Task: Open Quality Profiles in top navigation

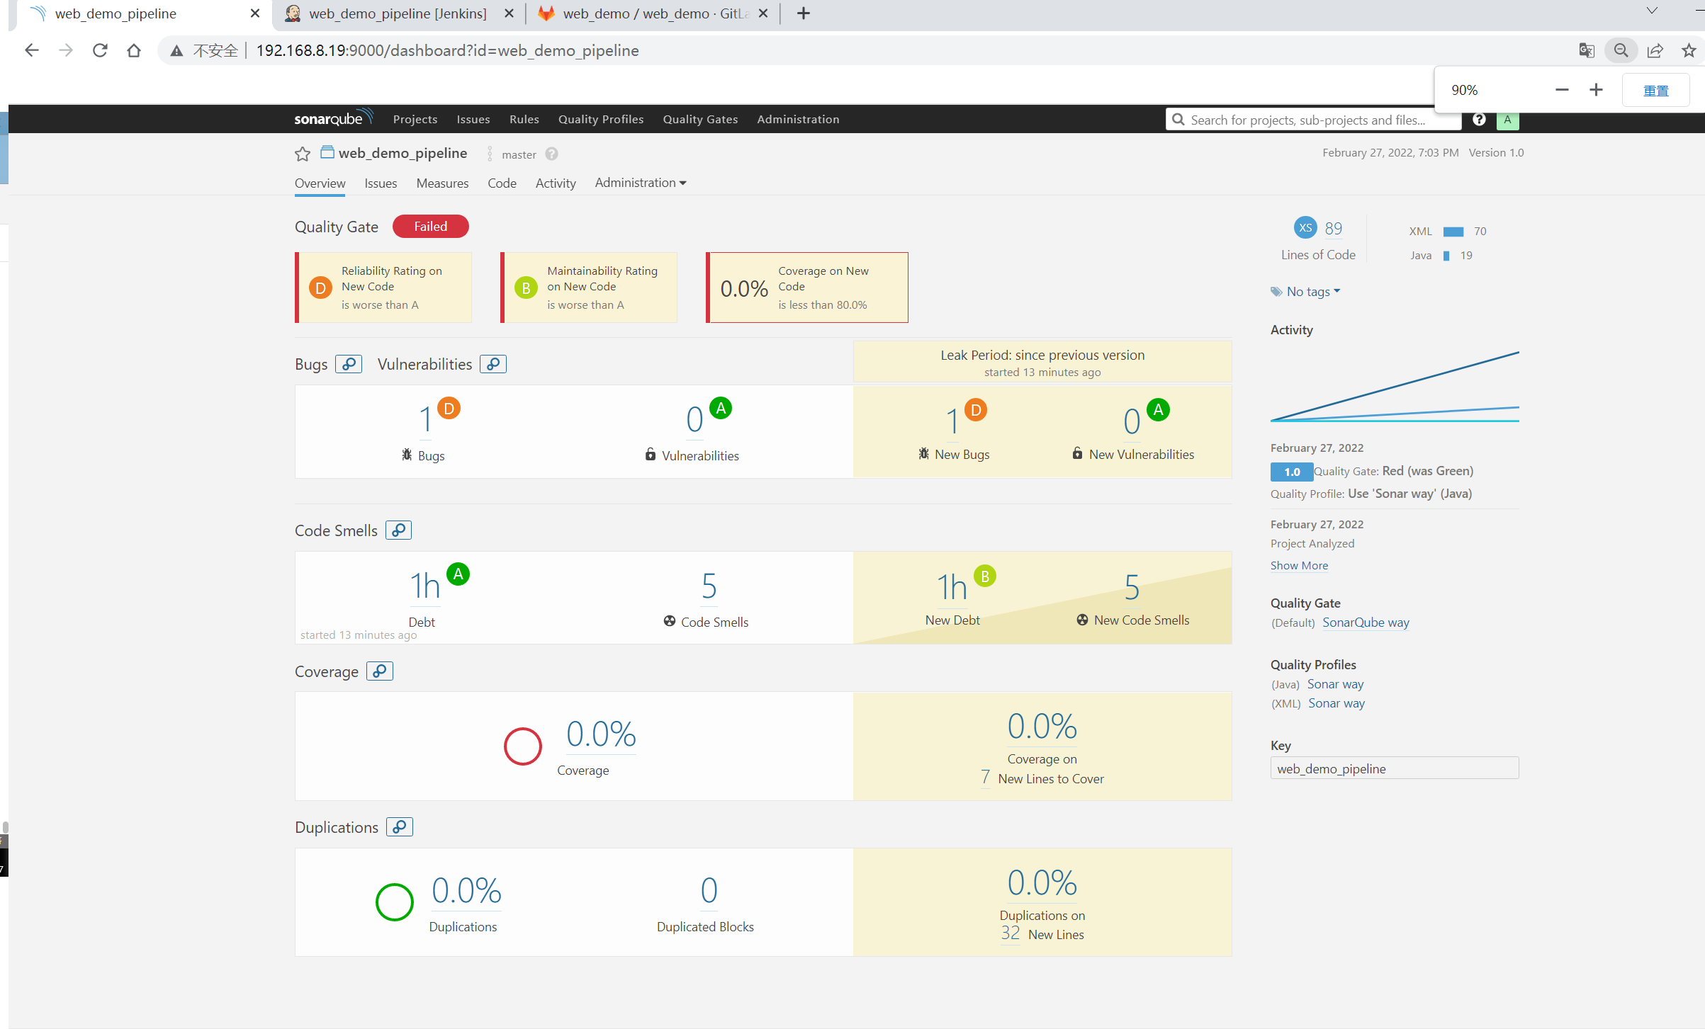Action: point(601,119)
